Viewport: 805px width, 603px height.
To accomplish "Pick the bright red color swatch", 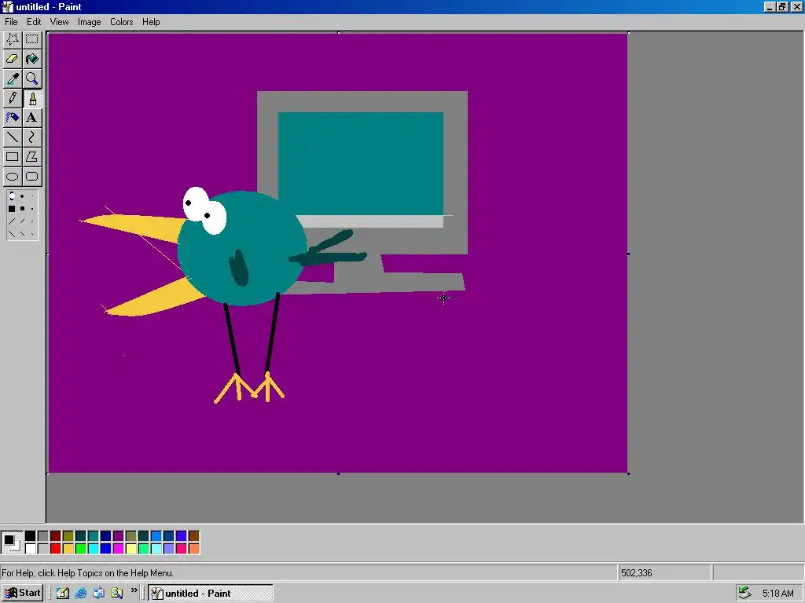I will point(56,549).
